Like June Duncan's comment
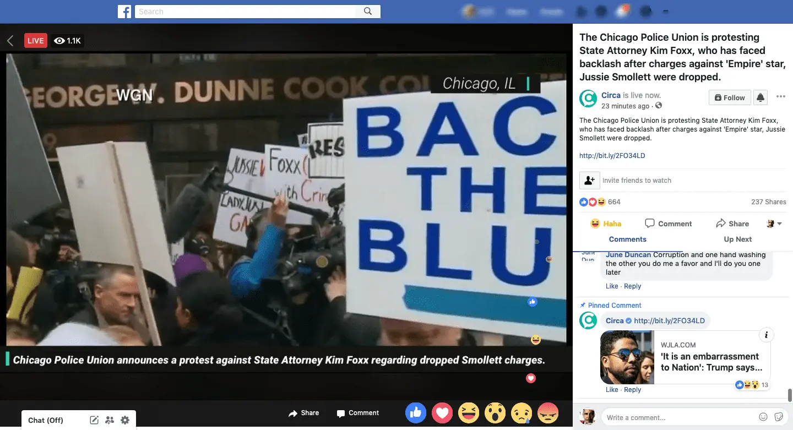This screenshot has height=430, width=793. click(612, 286)
